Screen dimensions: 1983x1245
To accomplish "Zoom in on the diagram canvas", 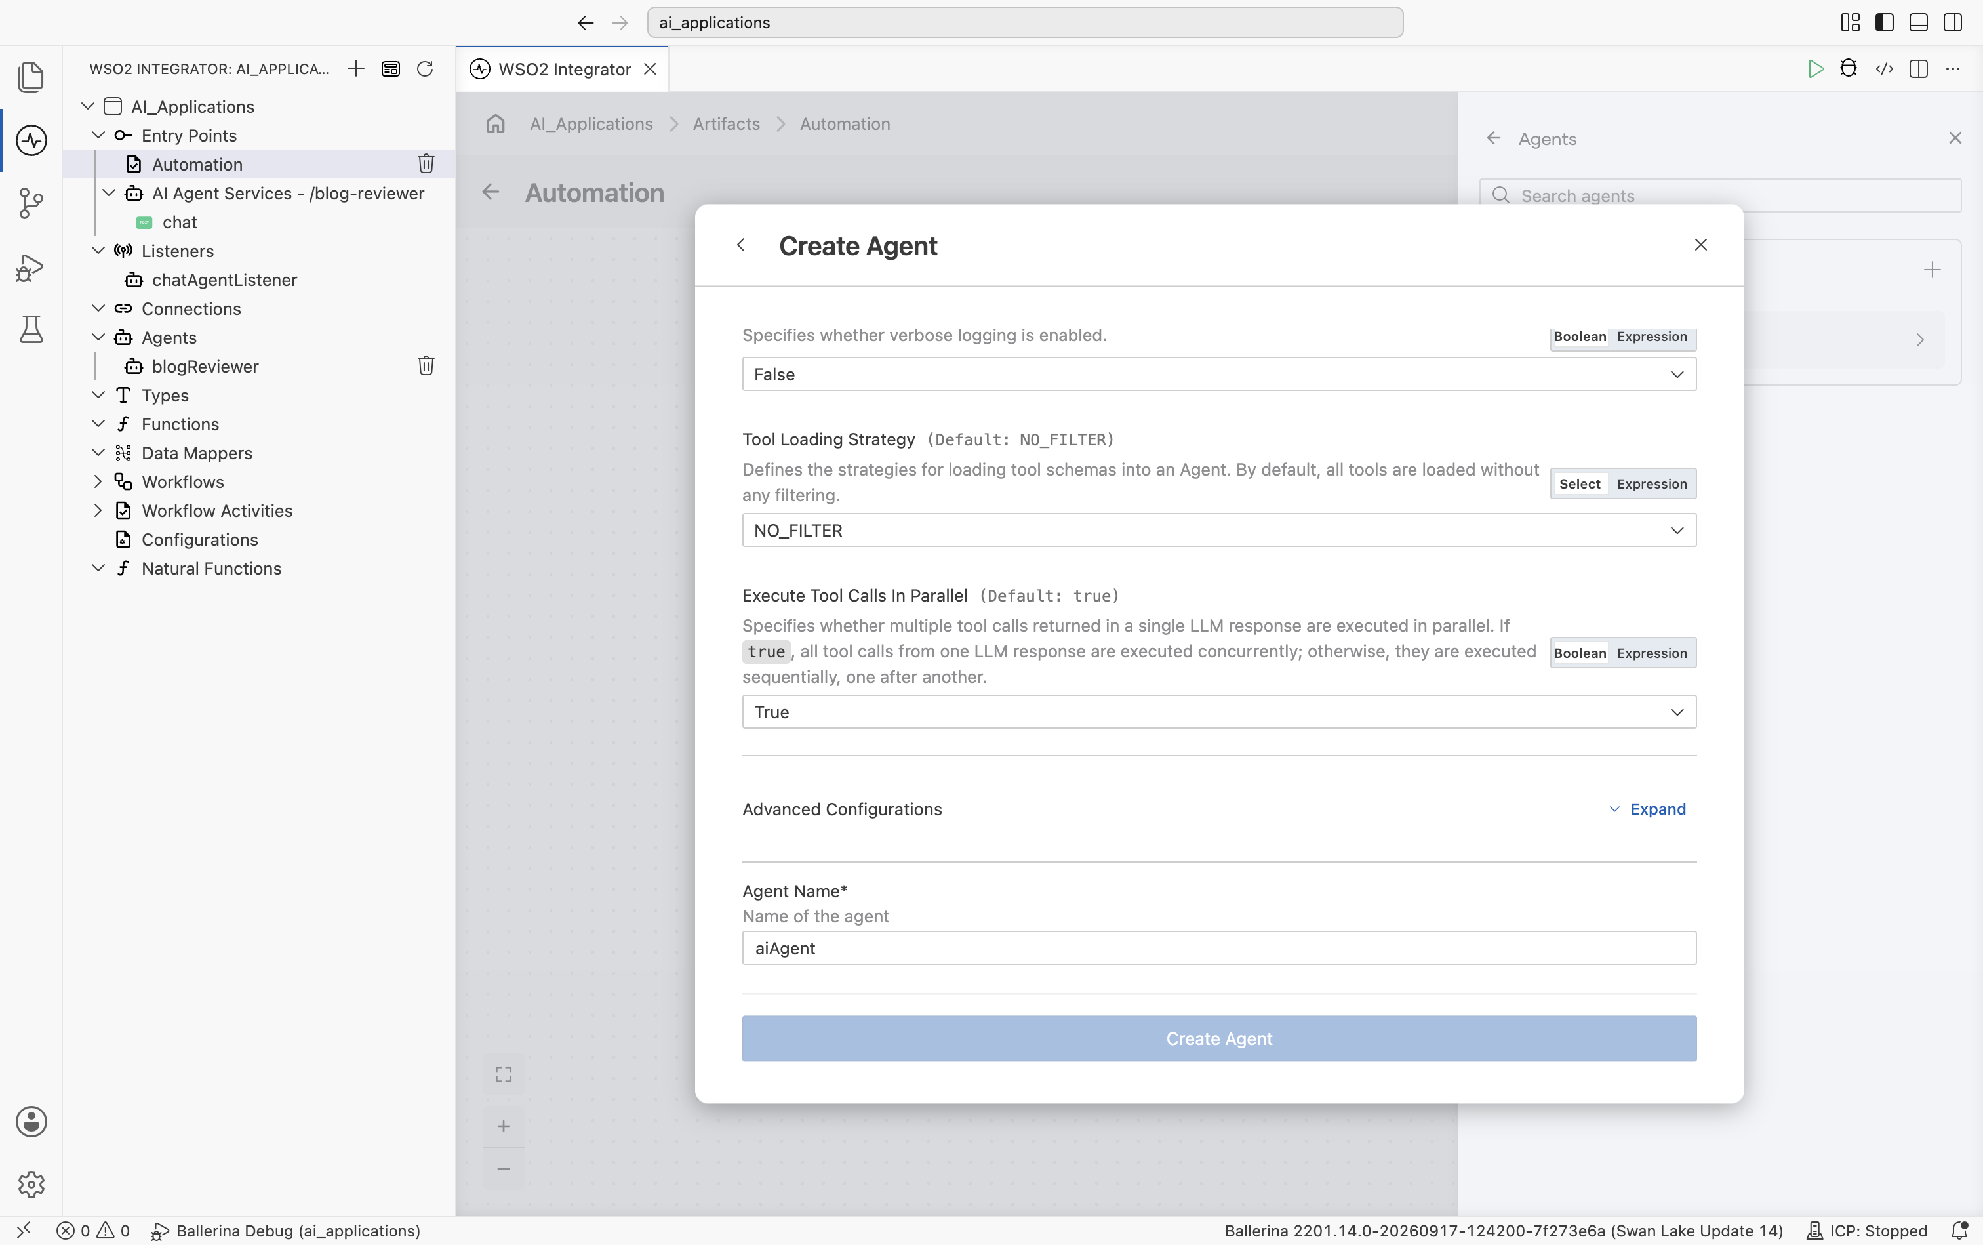I will [503, 1126].
